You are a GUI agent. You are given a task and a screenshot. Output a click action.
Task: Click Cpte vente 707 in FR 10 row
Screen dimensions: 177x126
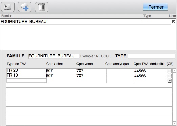point(91,76)
